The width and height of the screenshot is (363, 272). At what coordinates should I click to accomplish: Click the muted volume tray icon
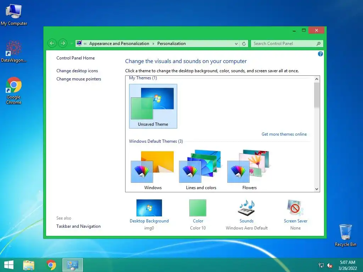click(330, 265)
